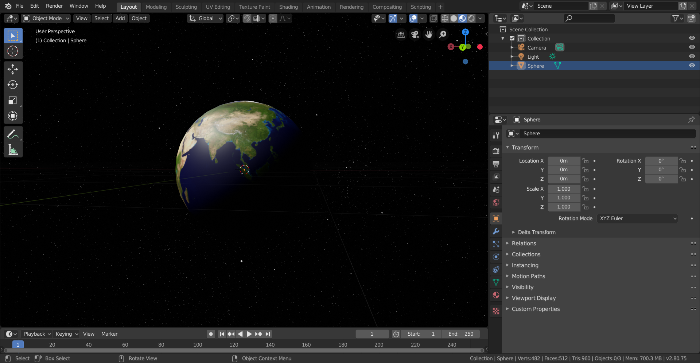This screenshot has height=363, width=700.
Task: Toggle camera view icon in viewport
Action: [x=415, y=34]
